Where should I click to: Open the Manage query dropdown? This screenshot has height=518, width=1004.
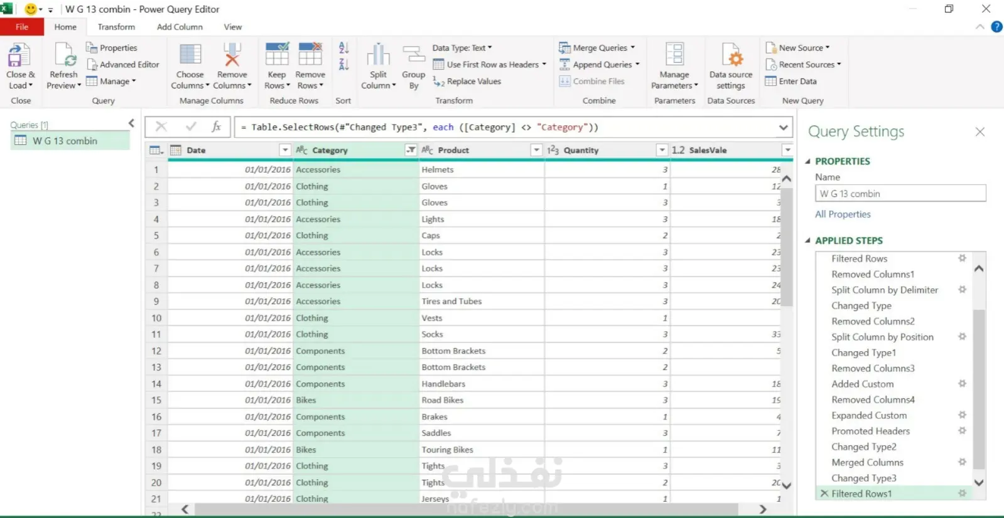click(111, 82)
